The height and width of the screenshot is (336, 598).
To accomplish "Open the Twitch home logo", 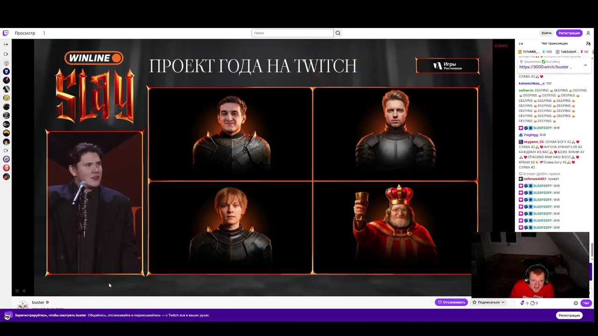I will click(6, 33).
